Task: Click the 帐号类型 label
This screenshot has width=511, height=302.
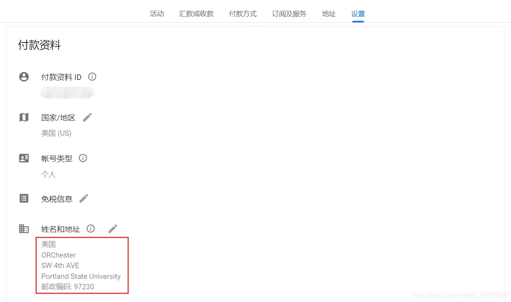Action: pyautogui.click(x=57, y=159)
